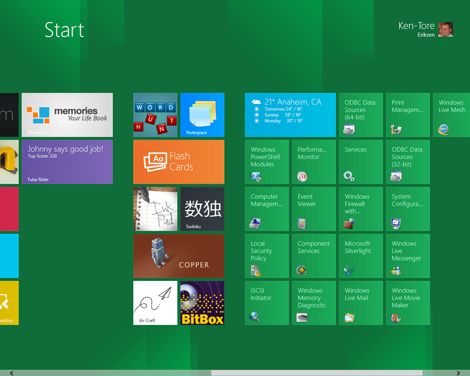This screenshot has height=376, width=470.
Task: Click the user account profile picture
Action: click(x=446, y=29)
